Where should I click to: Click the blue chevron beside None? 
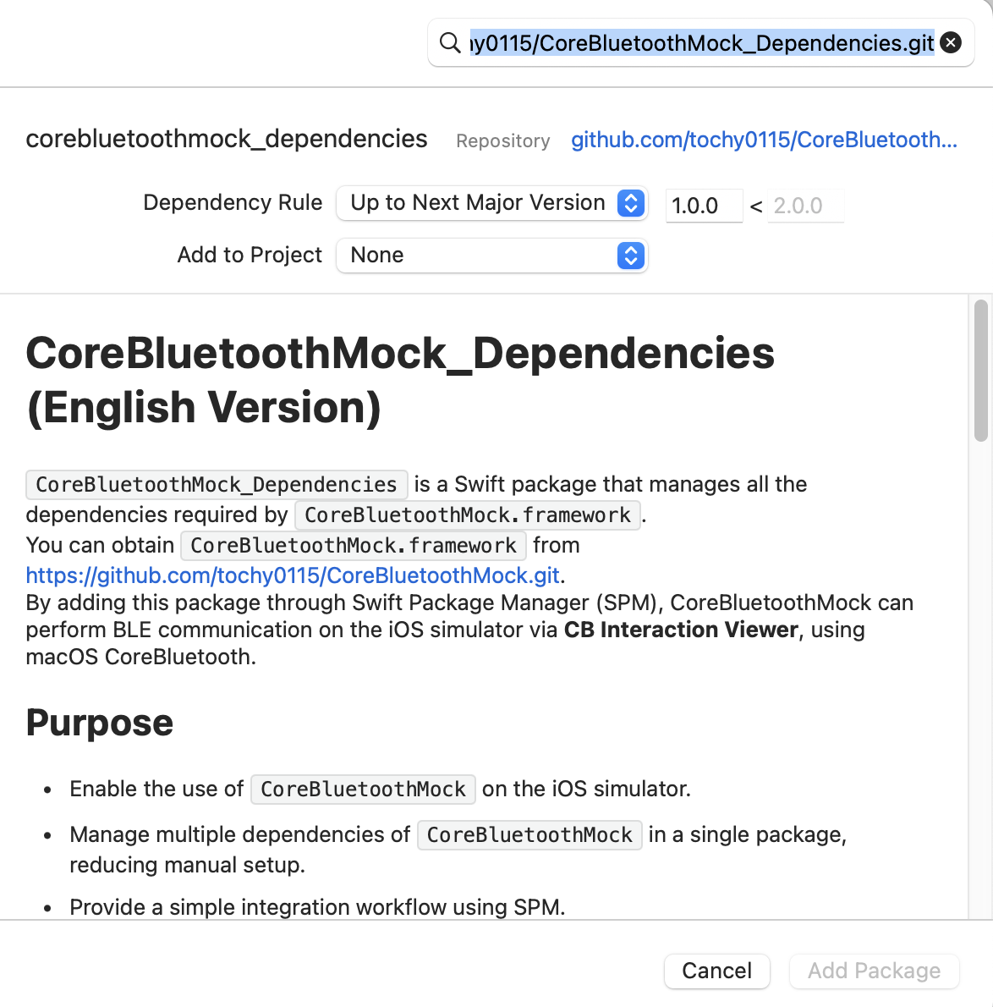(x=631, y=256)
